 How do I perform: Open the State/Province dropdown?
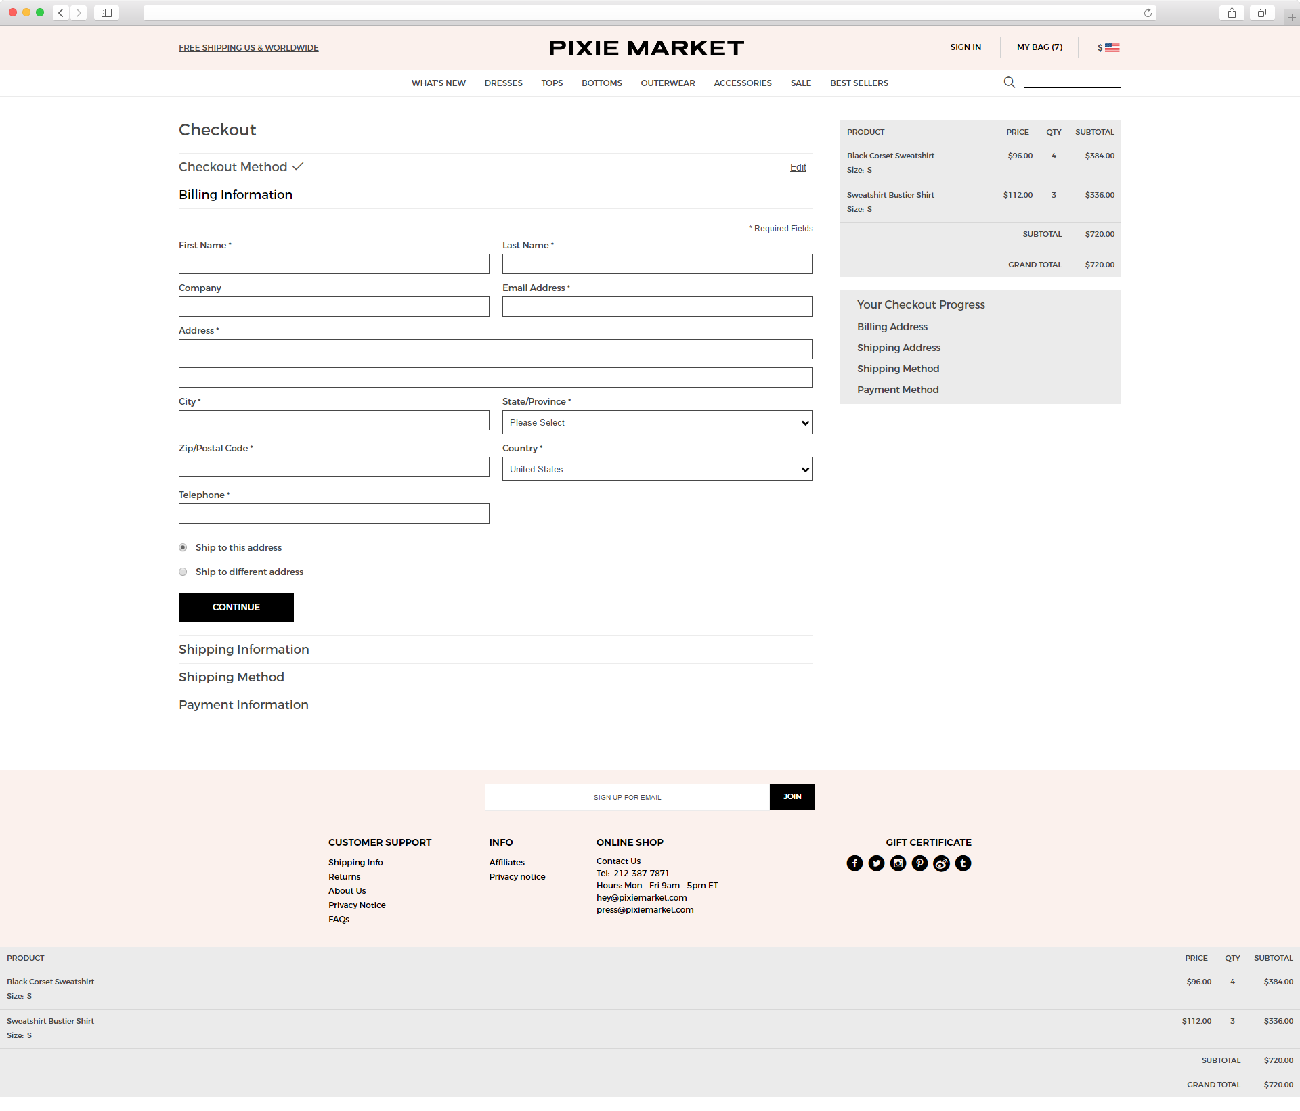pos(657,422)
